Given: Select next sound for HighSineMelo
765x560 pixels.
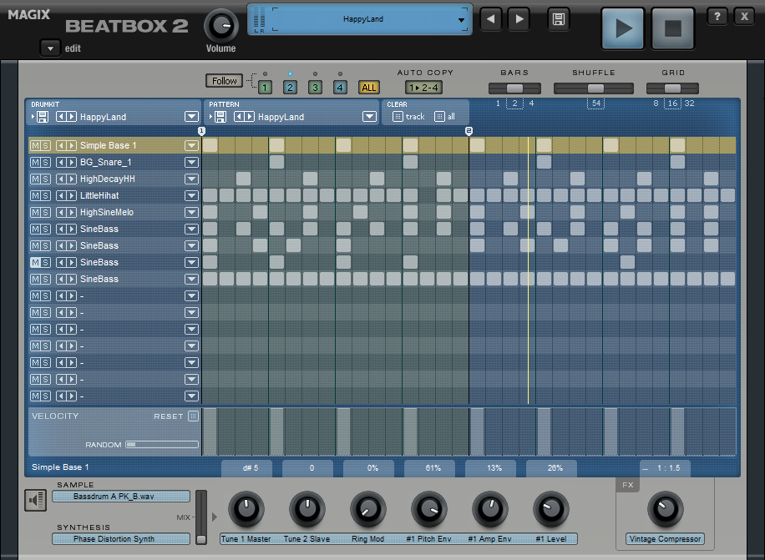Looking at the screenshot, I should pyautogui.click(x=71, y=213).
